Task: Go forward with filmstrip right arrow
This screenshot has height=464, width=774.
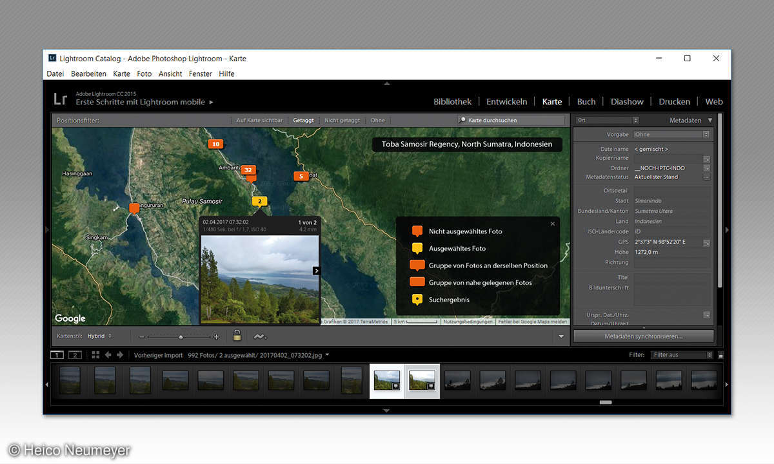Action: point(120,354)
